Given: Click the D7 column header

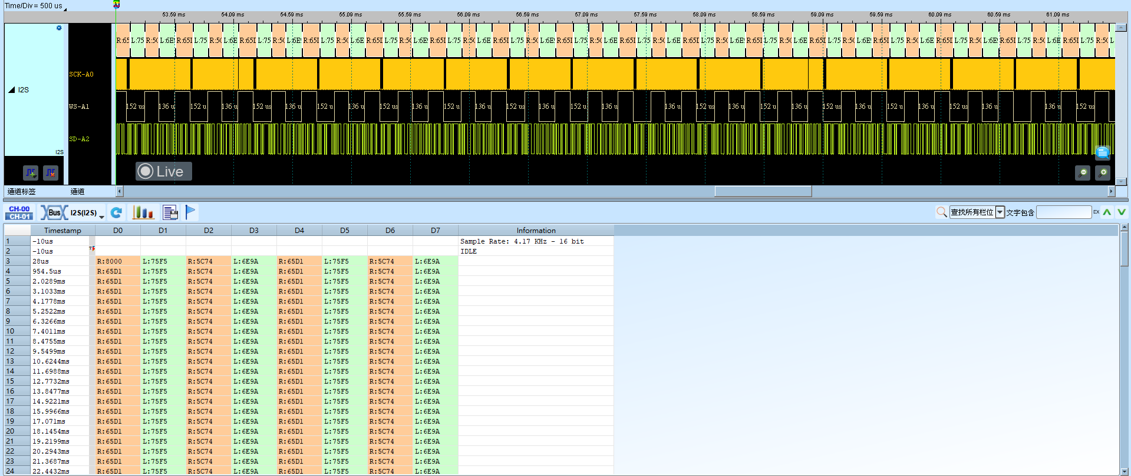Looking at the screenshot, I should [x=436, y=230].
